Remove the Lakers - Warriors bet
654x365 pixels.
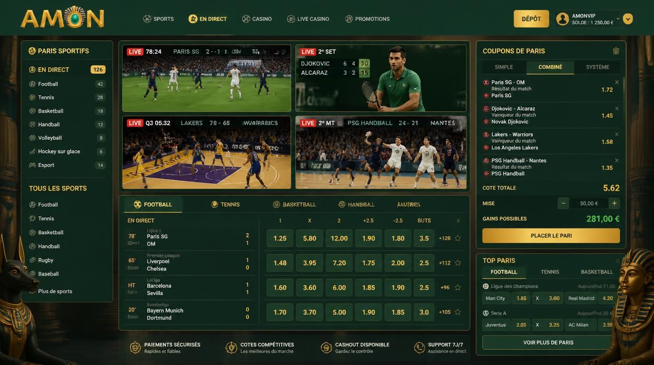(x=617, y=134)
